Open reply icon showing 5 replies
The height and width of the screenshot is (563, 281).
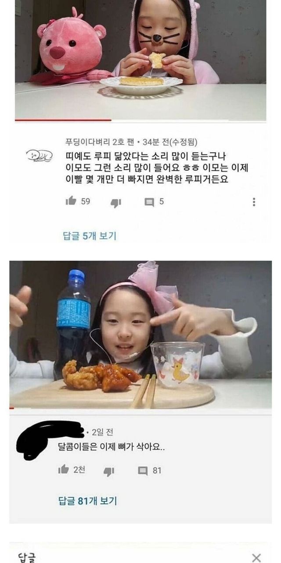(x=149, y=202)
